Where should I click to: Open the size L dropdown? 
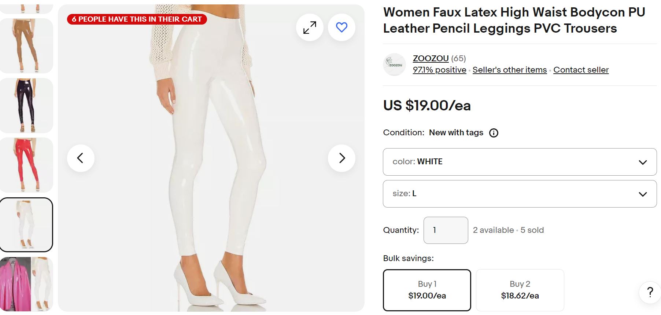520,194
